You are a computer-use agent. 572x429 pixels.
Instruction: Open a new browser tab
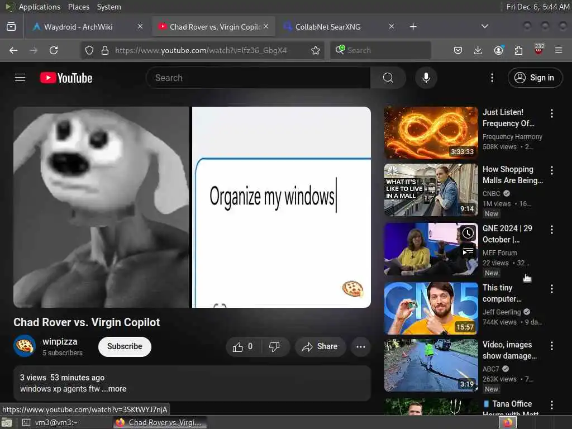(x=413, y=27)
